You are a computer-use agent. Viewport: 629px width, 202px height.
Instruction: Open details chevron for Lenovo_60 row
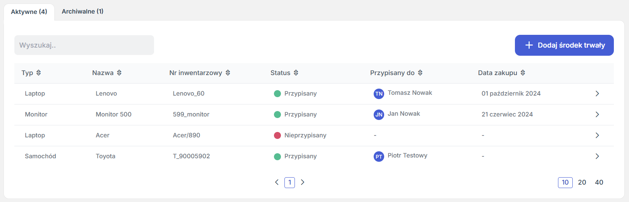click(597, 94)
